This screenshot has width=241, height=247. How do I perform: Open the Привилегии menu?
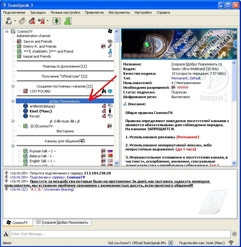pos(94,12)
